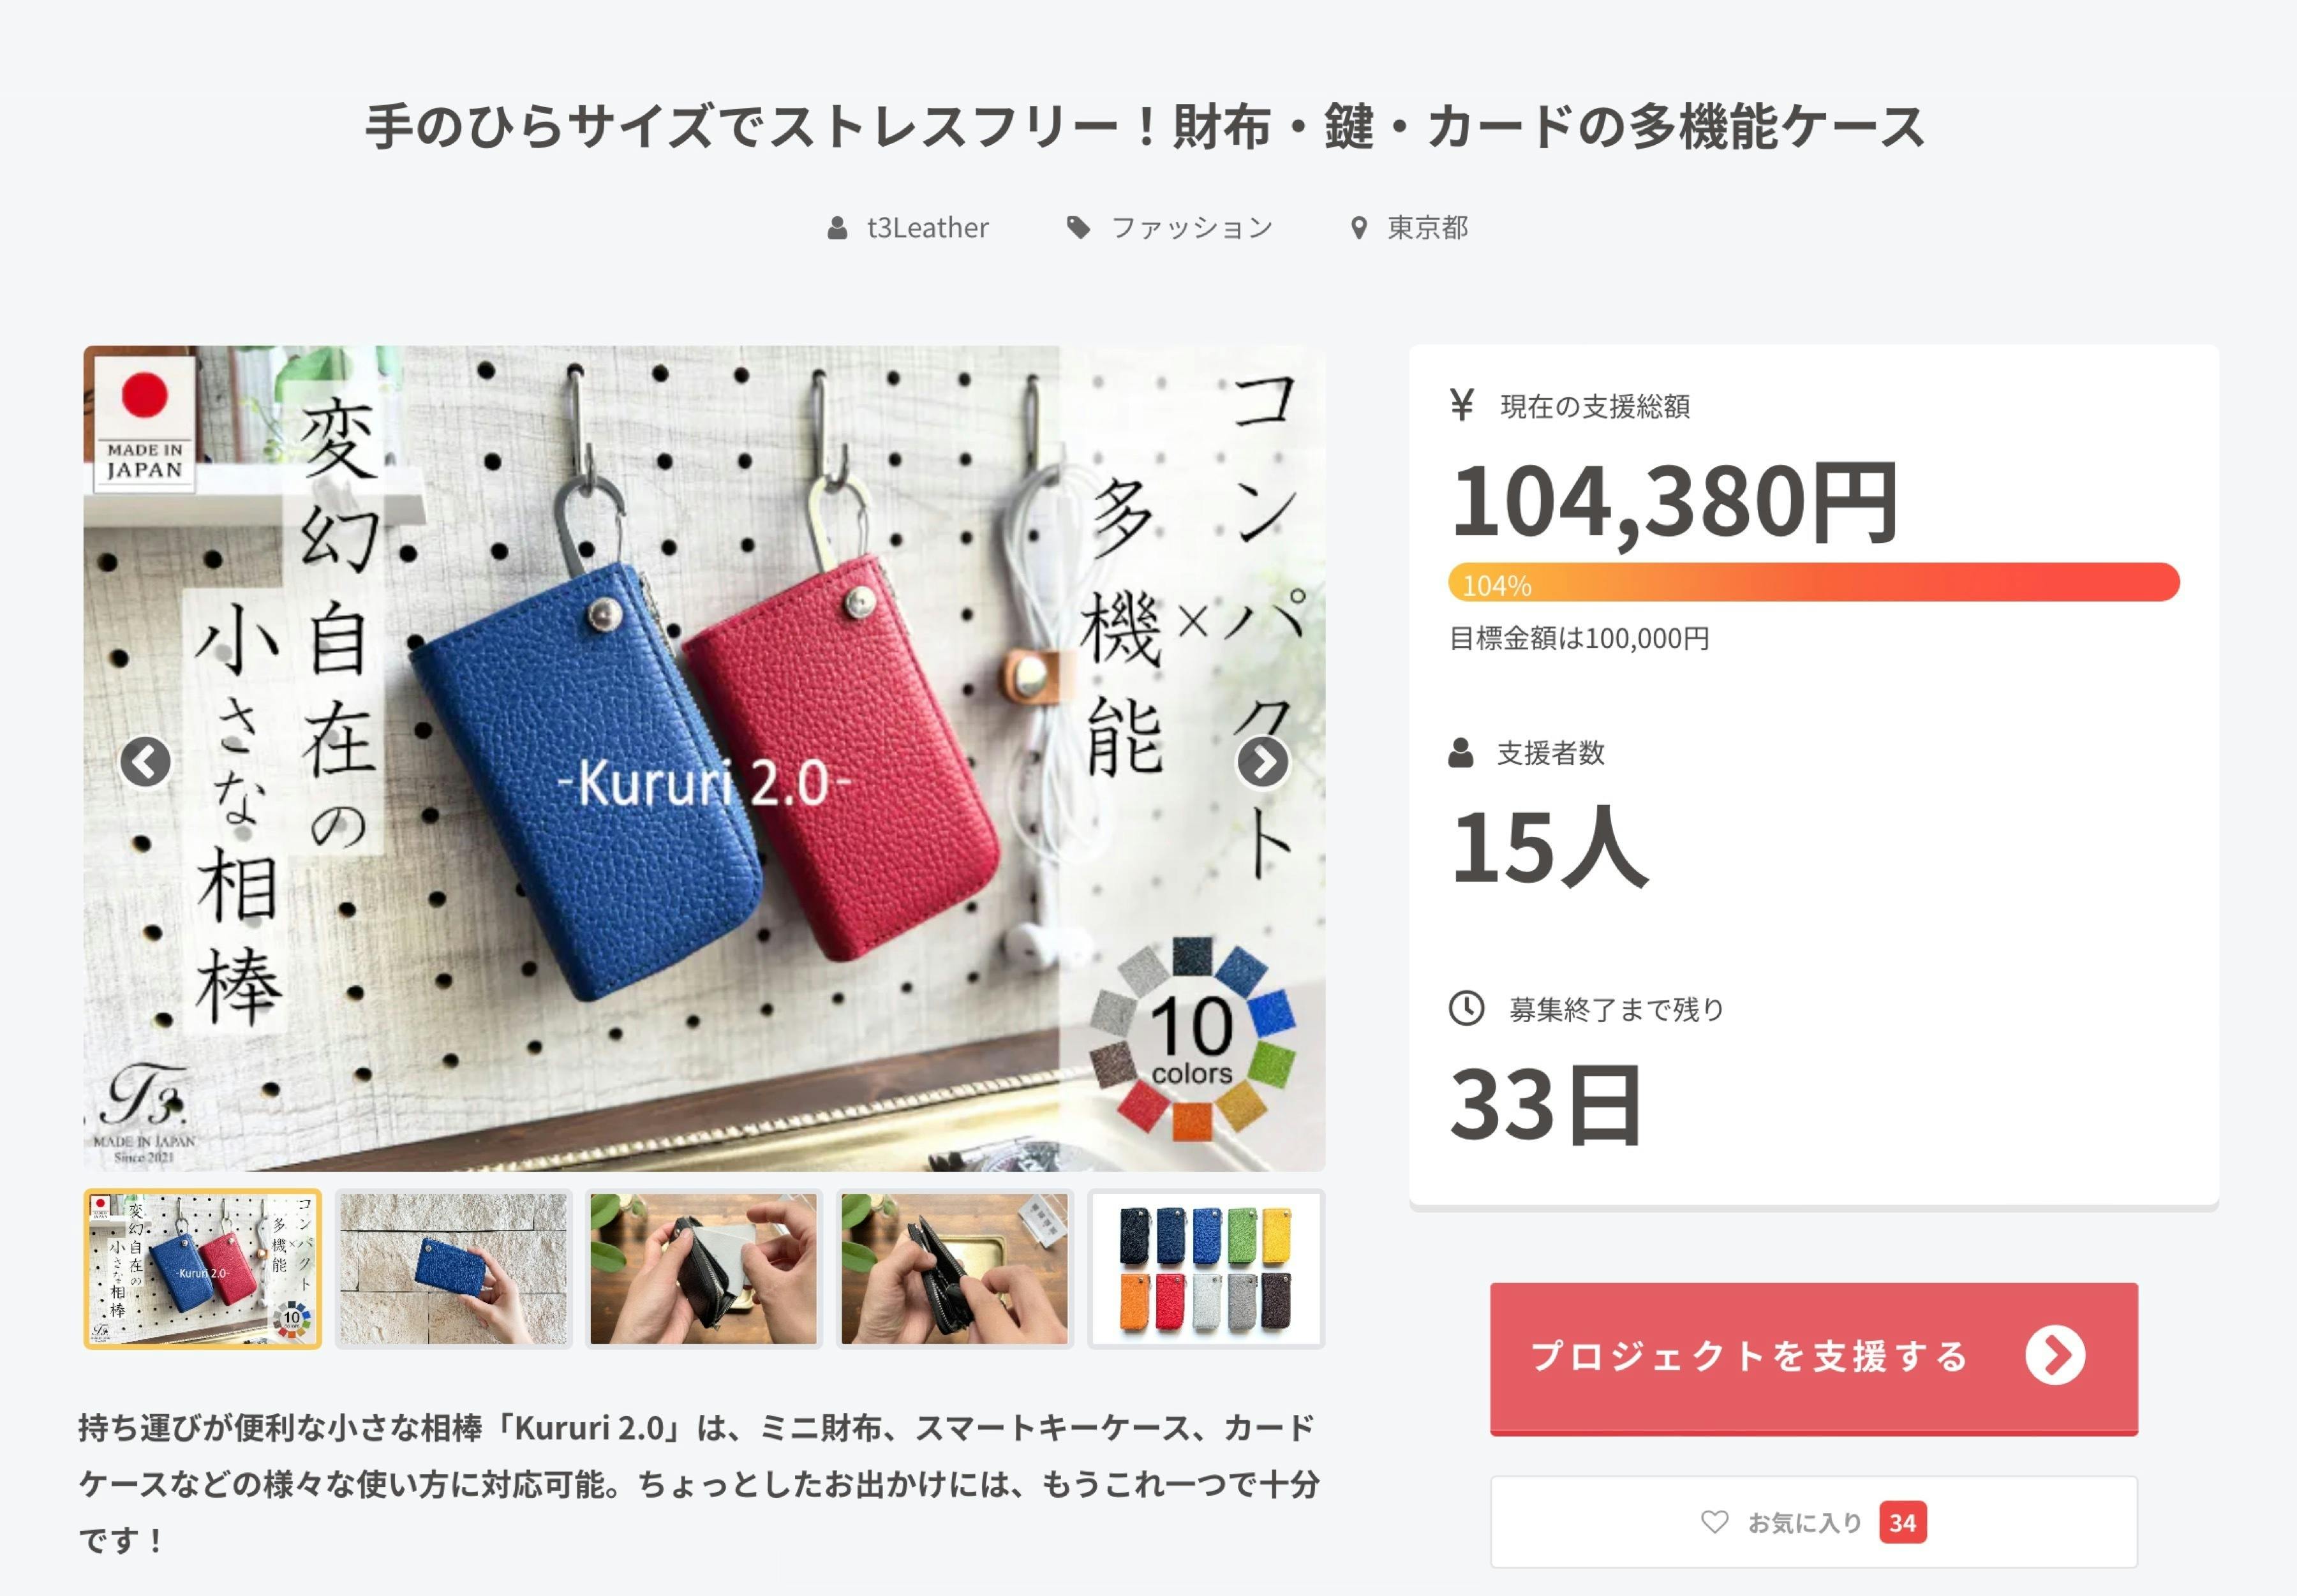Add project to お気に入り favorites
Image resolution: width=2297 pixels, height=1596 pixels.
pos(1813,1522)
